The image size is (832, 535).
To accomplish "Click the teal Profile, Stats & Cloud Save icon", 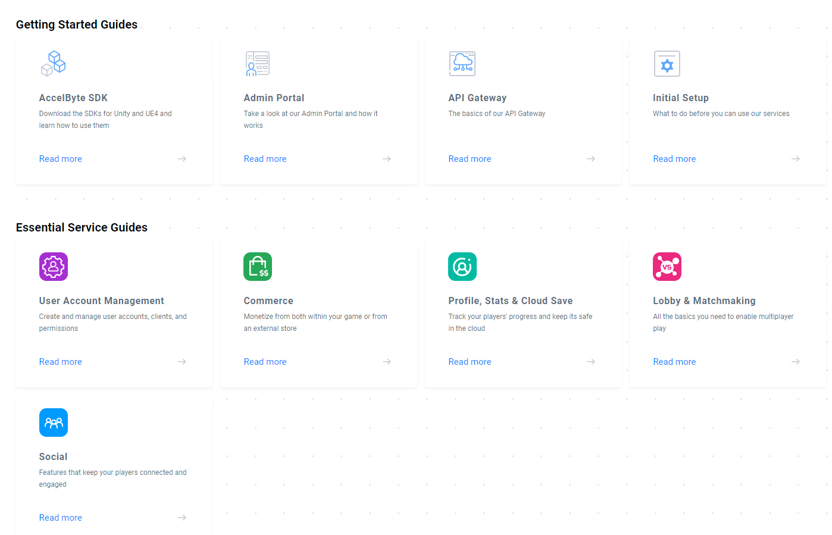I will (x=462, y=267).
